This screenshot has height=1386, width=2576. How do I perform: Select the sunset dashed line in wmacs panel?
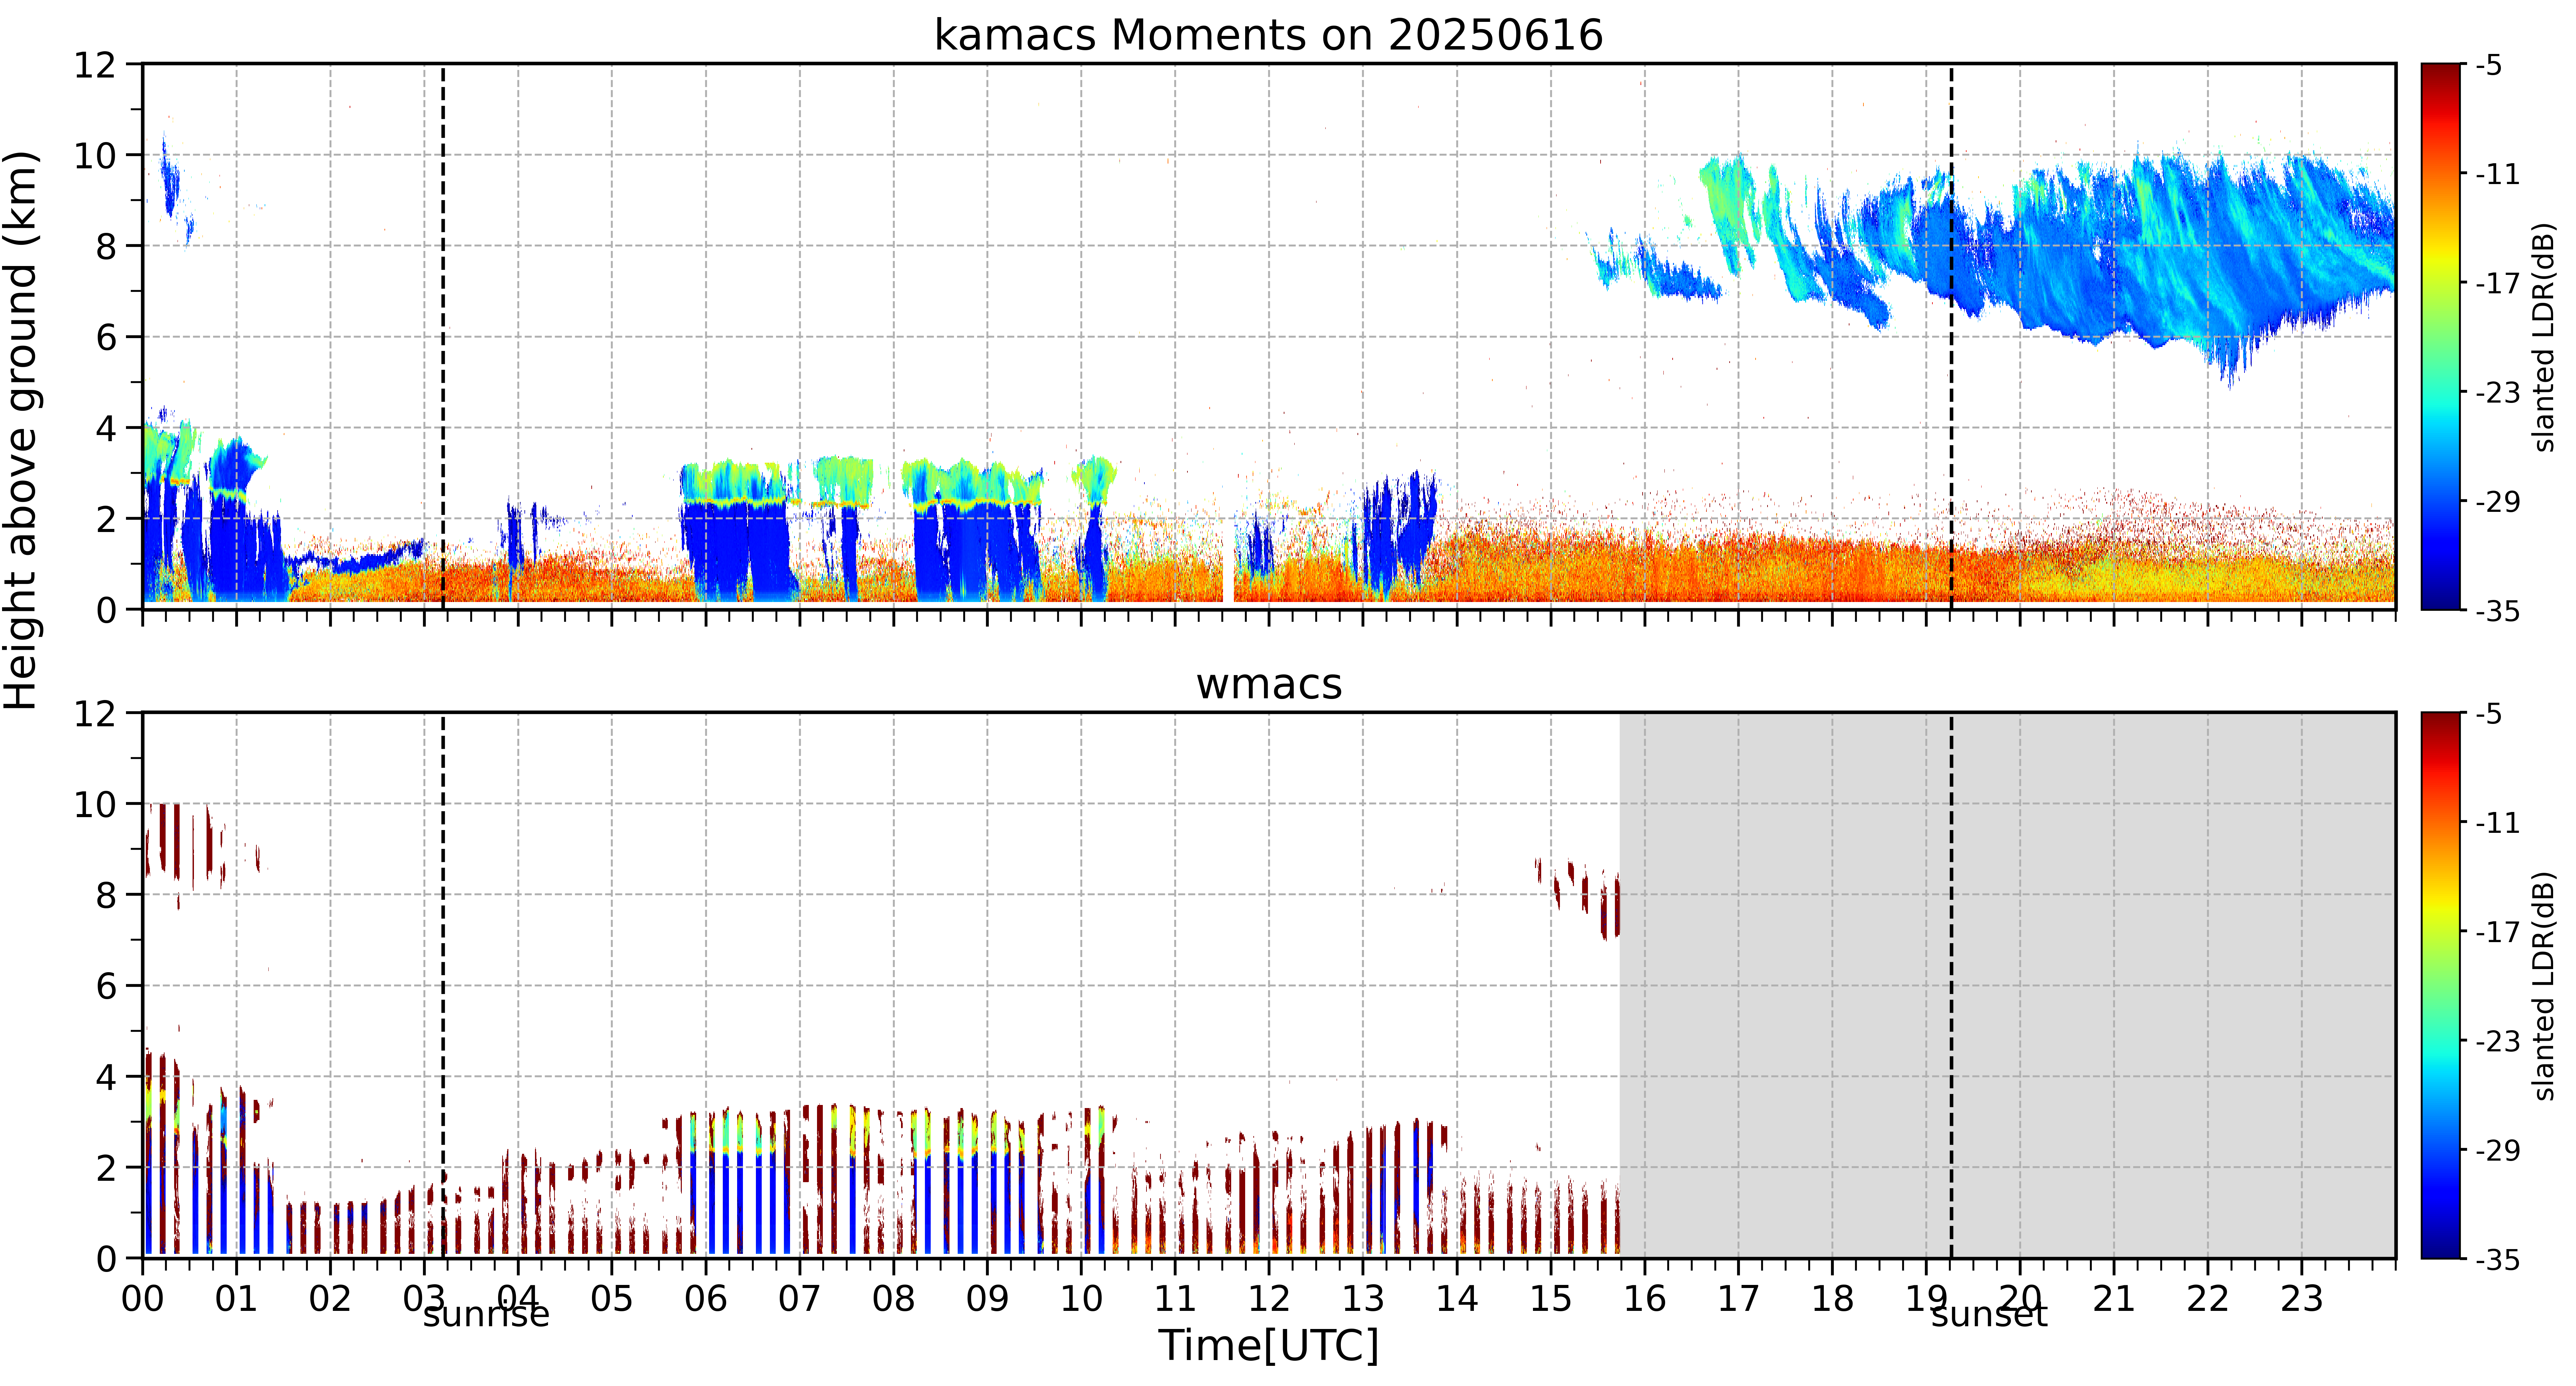point(1951,985)
